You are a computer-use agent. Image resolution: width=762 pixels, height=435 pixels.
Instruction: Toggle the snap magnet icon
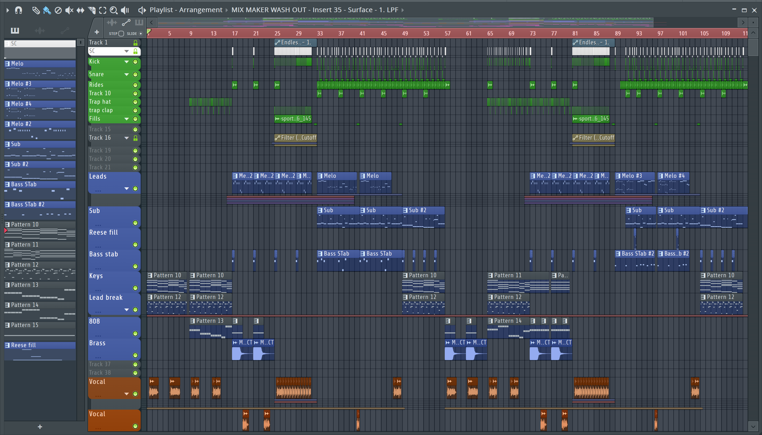[x=19, y=11]
